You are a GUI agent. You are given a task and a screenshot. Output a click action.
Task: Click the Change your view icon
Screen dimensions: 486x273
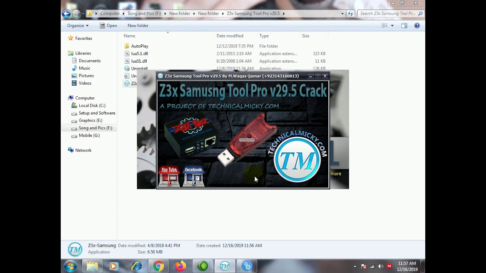point(385,25)
